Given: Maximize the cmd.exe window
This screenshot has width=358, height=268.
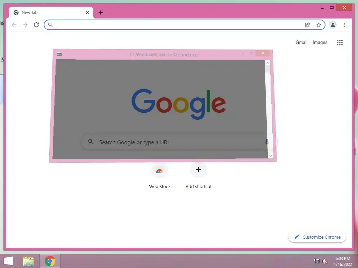Looking at the screenshot, I should tap(251, 53).
